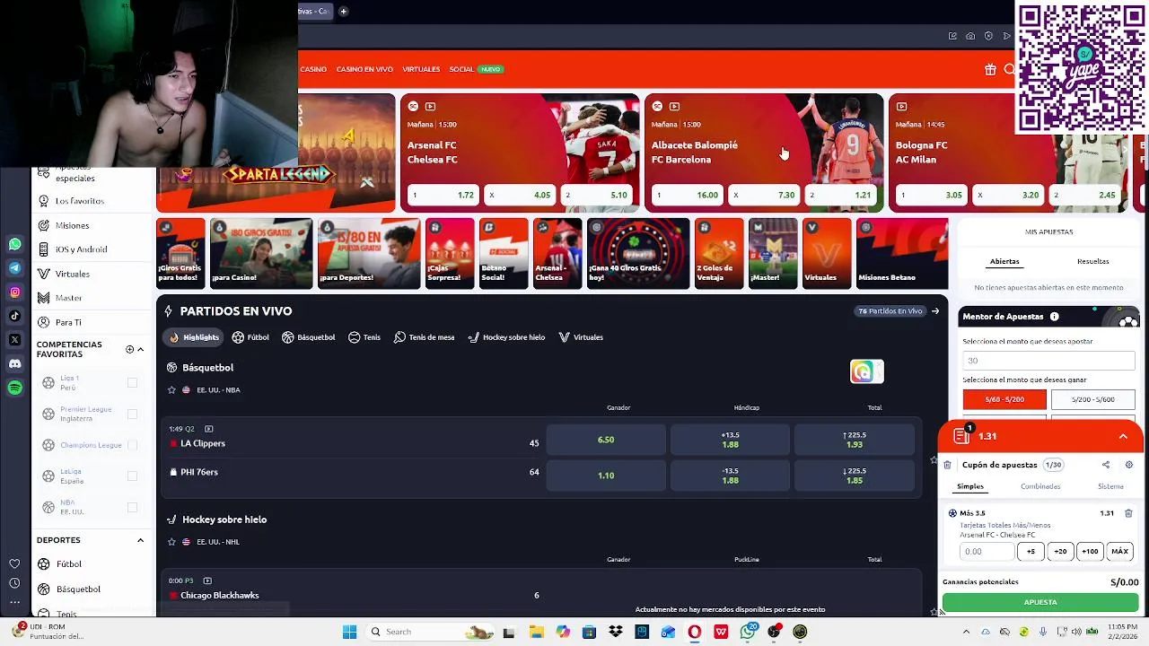The image size is (1149, 646).
Task: Open the Social menu item
Action: point(461,69)
